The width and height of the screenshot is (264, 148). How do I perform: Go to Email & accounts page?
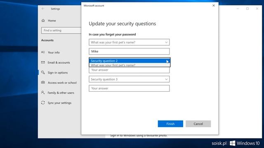[59, 62]
